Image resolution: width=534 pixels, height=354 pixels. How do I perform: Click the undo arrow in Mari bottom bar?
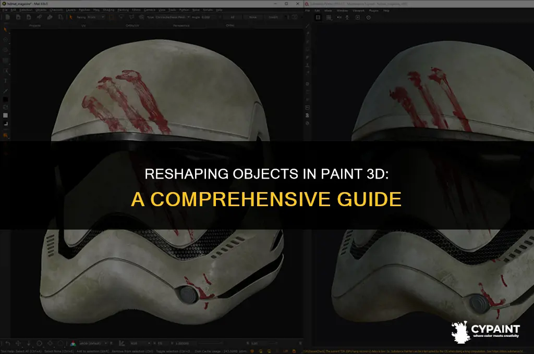click(x=8, y=344)
